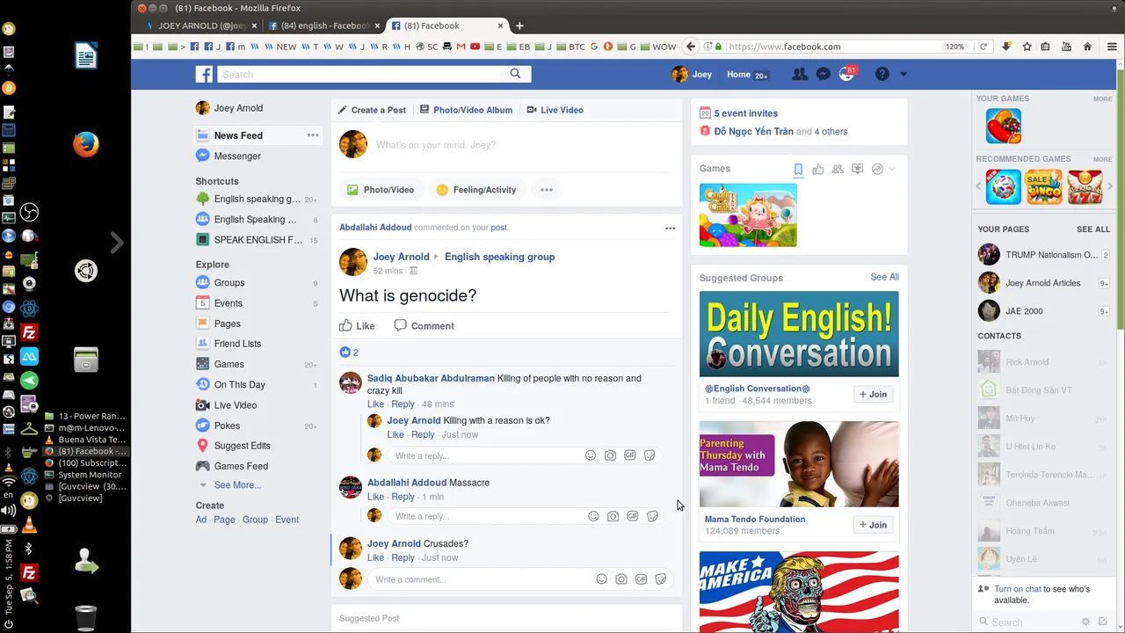This screenshot has width=1125, height=633.
Task: Expand the account dropdown arrow in header
Action: 903,75
